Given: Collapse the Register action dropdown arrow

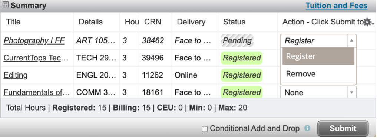Looking at the screenshot, I should tap(351, 41).
